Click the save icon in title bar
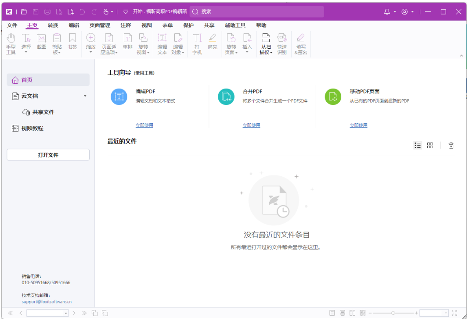 pyautogui.click(x=36, y=12)
